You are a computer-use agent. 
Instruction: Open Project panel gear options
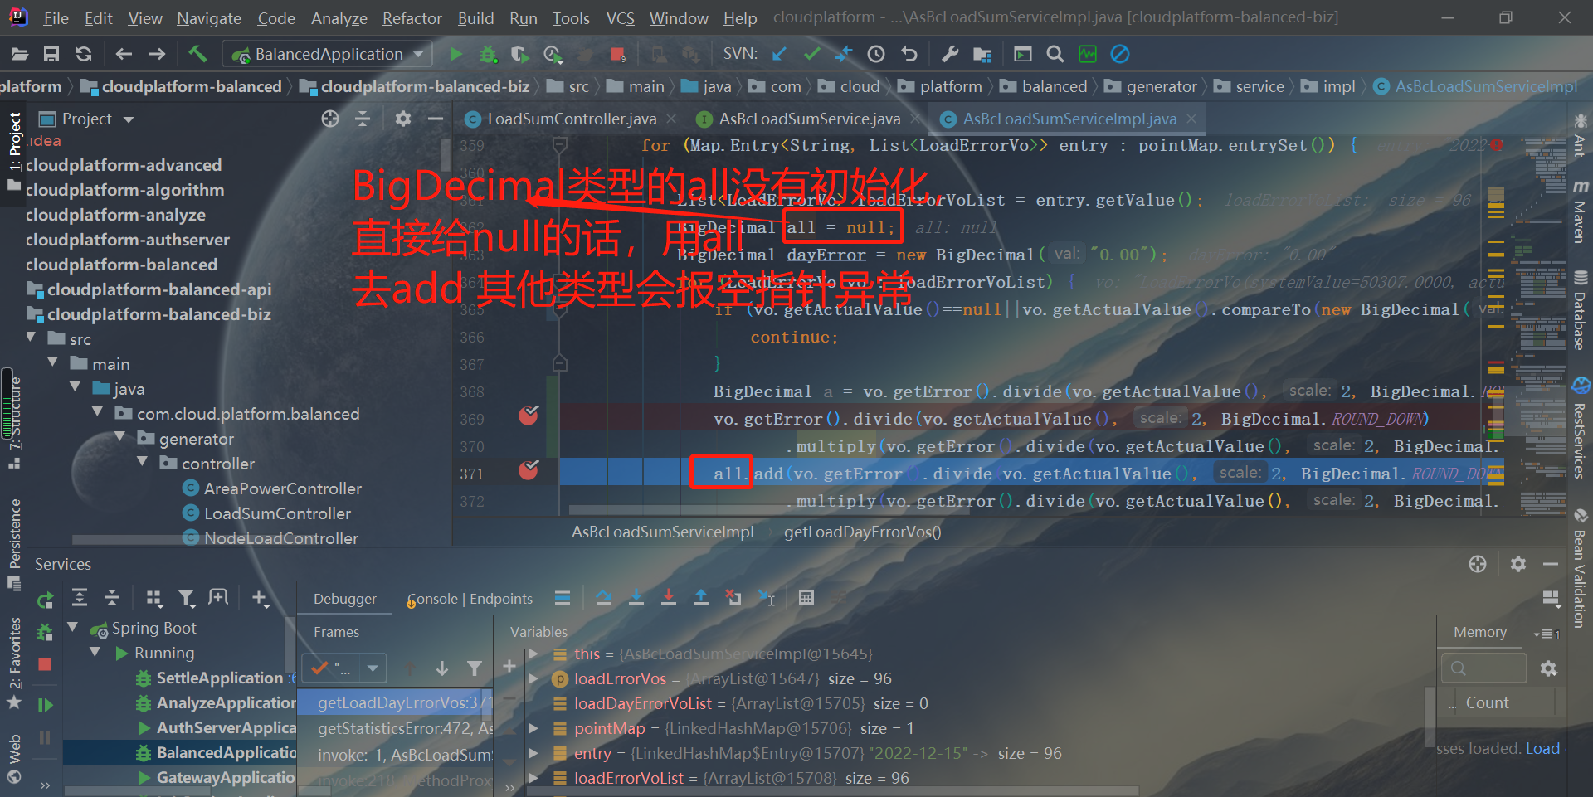pyautogui.click(x=403, y=119)
